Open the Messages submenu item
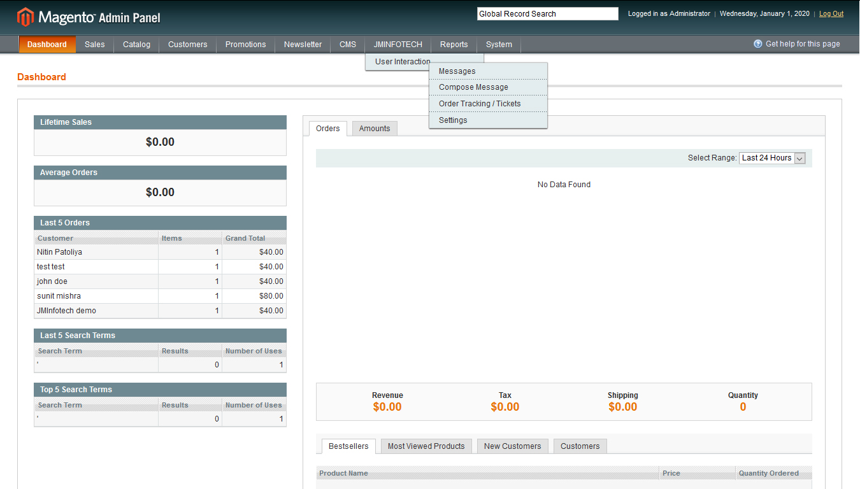This screenshot has height=489, width=860. pos(457,71)
